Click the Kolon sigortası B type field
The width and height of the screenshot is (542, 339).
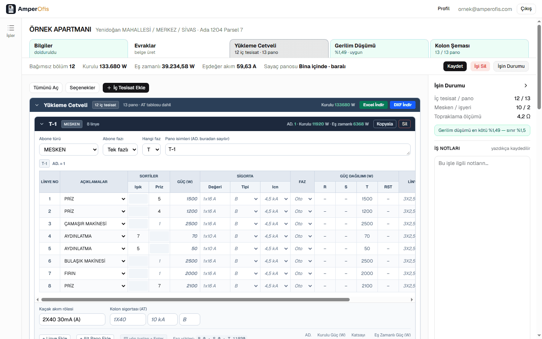pos(190,319)
